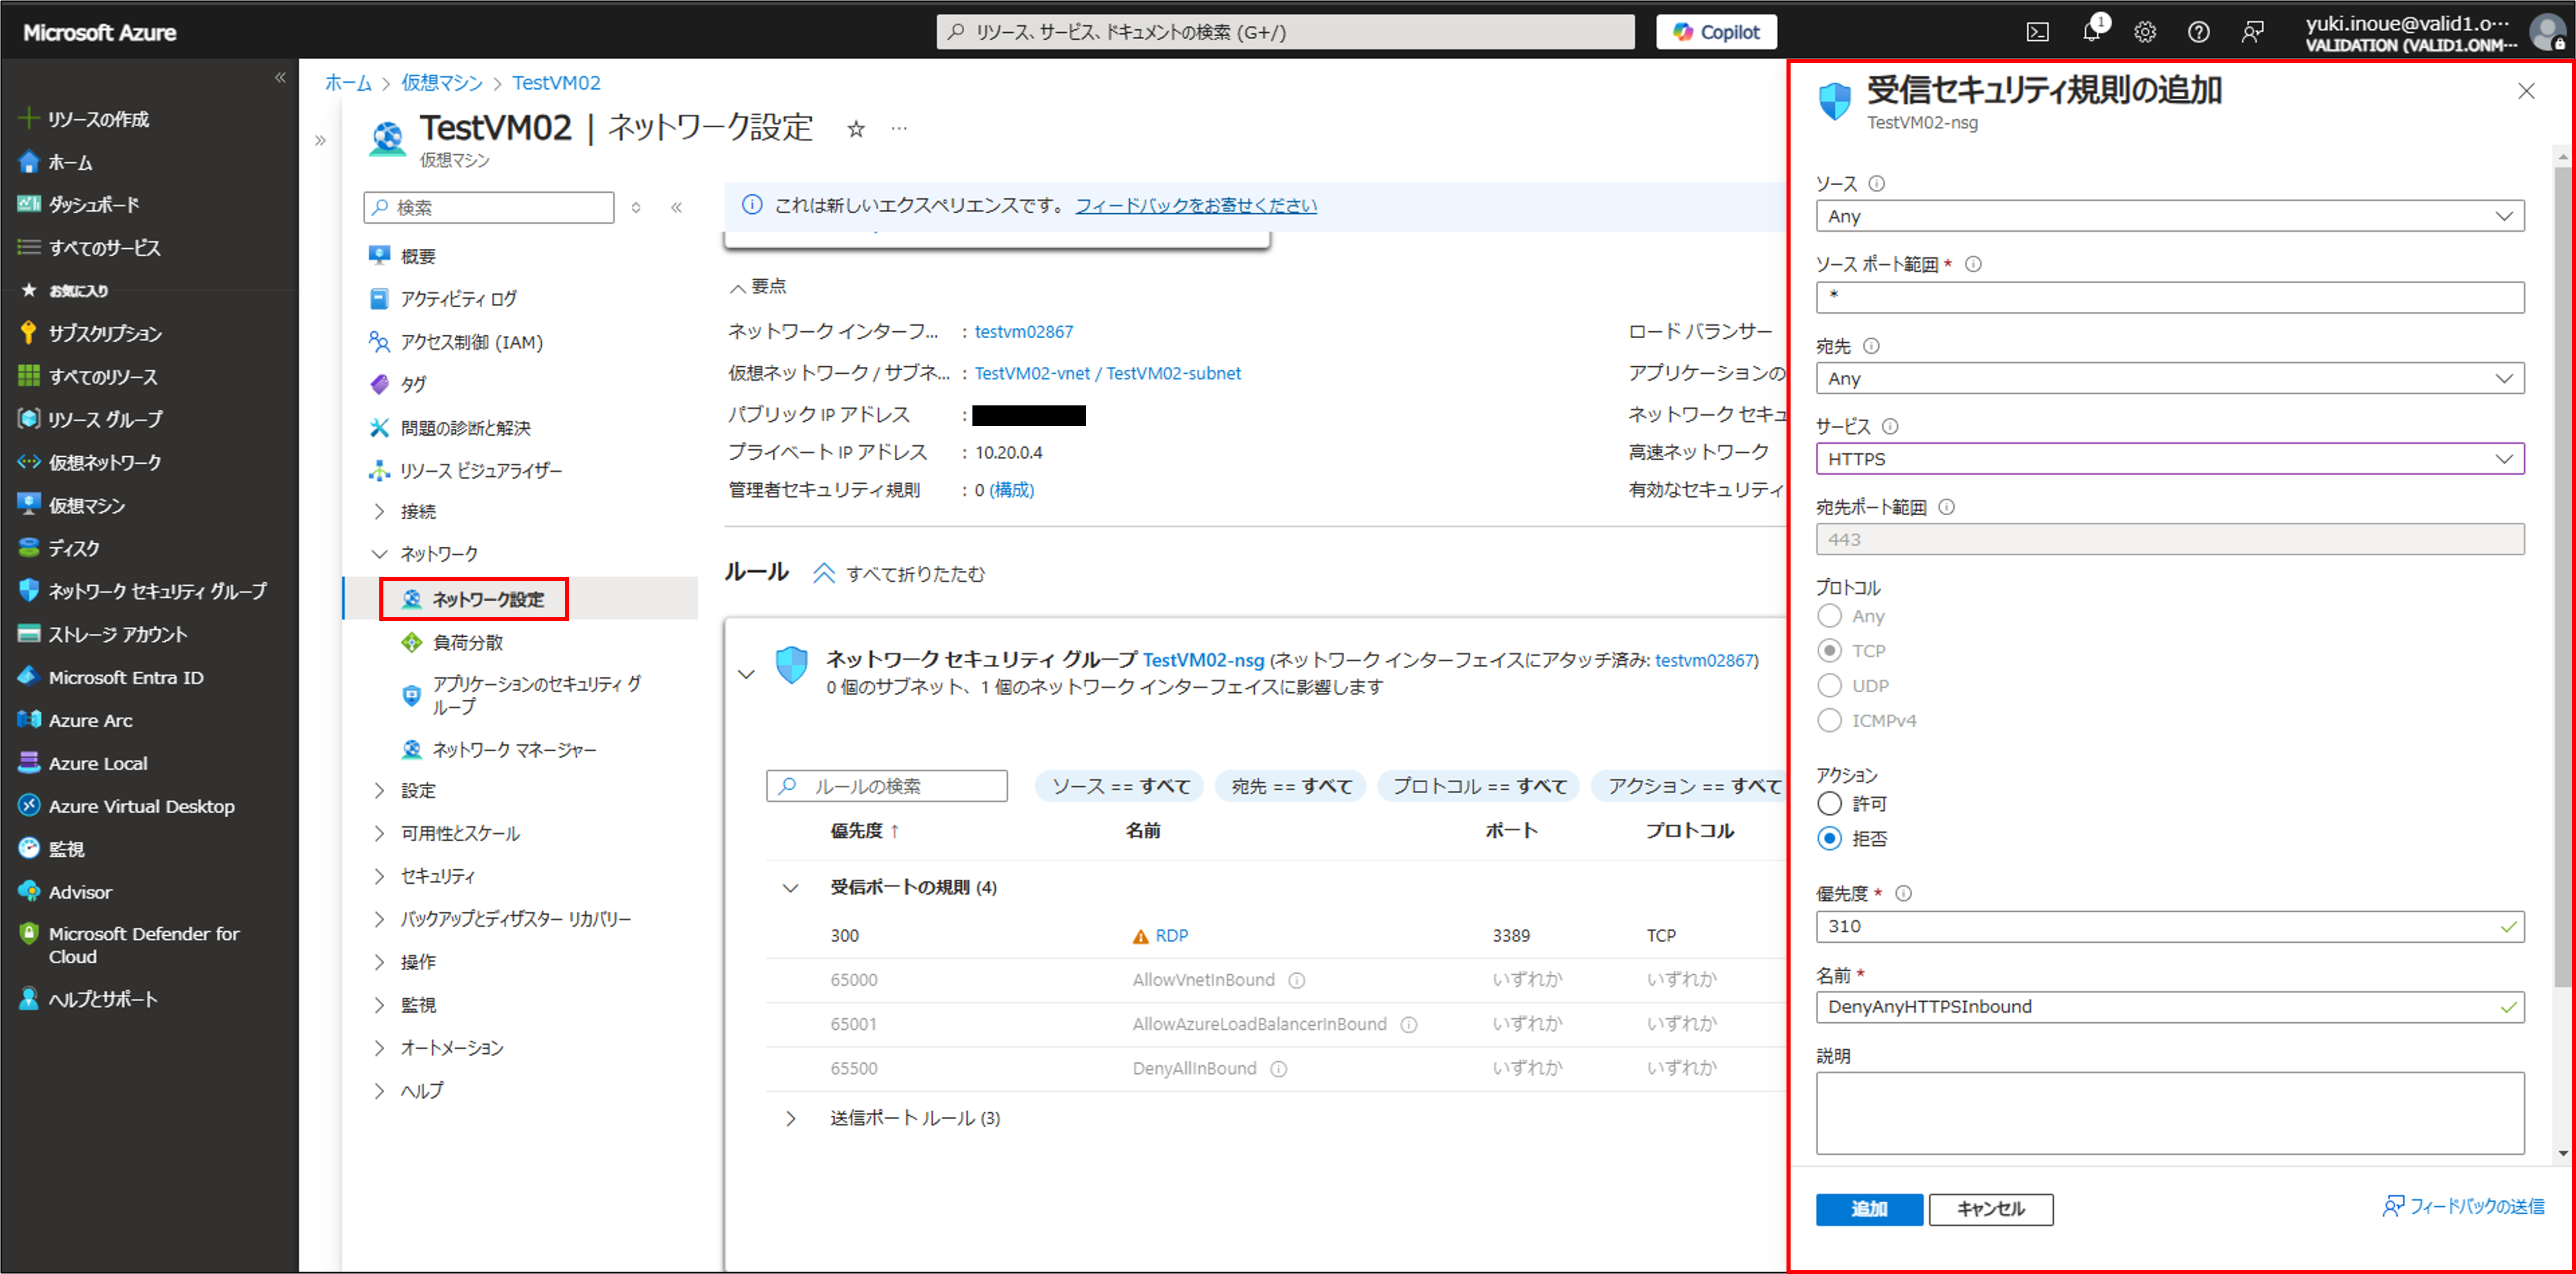Open notifications bell icon

2091,32
